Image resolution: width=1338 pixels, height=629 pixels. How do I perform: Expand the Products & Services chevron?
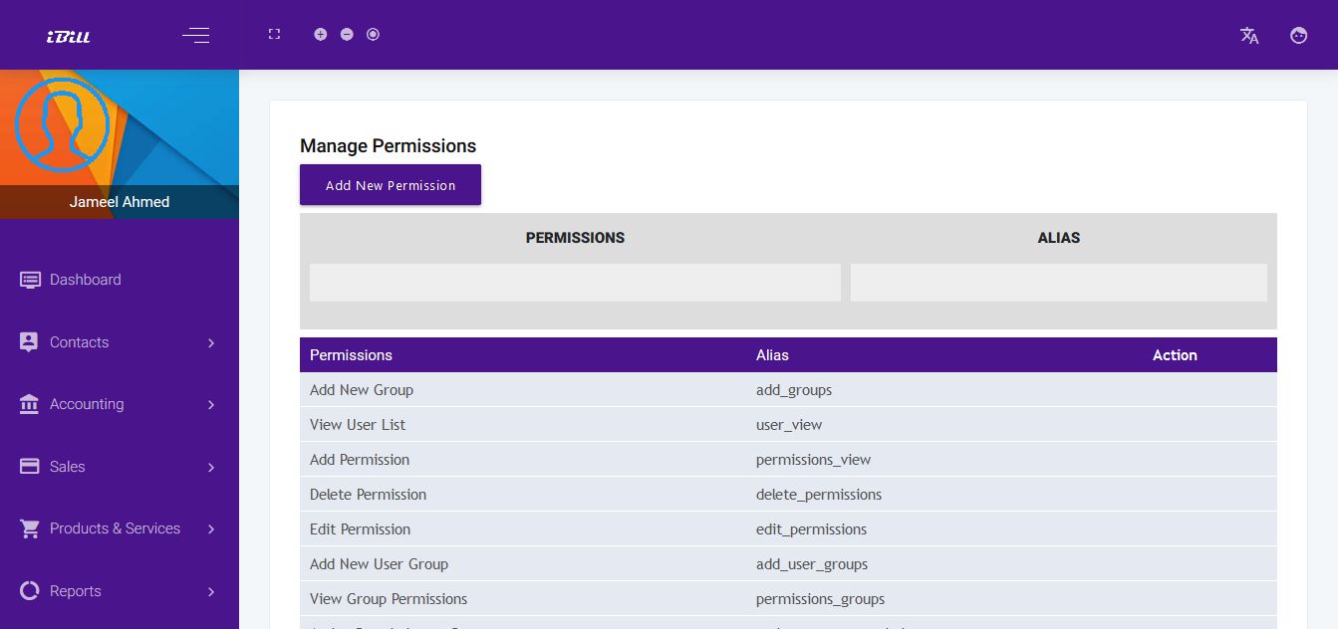point(211,529)
